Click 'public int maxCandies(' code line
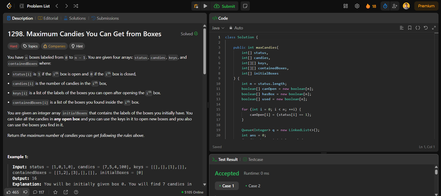This screenshot has width=441, height=196. 256,47
